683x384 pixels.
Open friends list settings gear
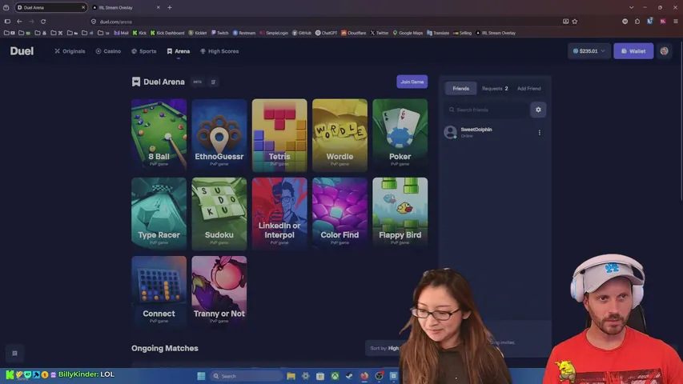pos(538,110)
